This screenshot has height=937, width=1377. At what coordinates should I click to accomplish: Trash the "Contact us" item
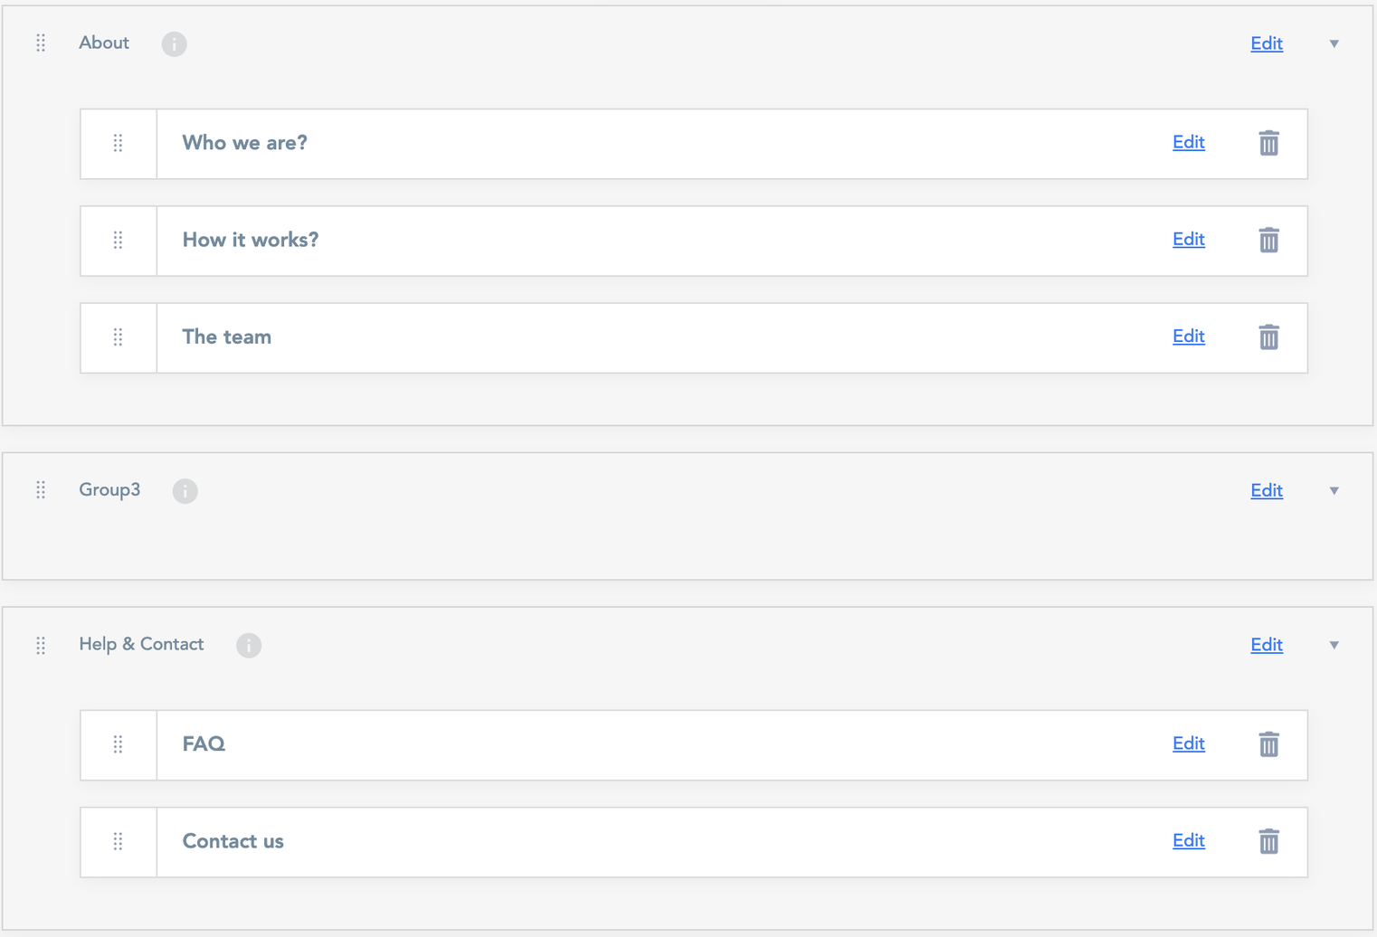[1268, 841]
